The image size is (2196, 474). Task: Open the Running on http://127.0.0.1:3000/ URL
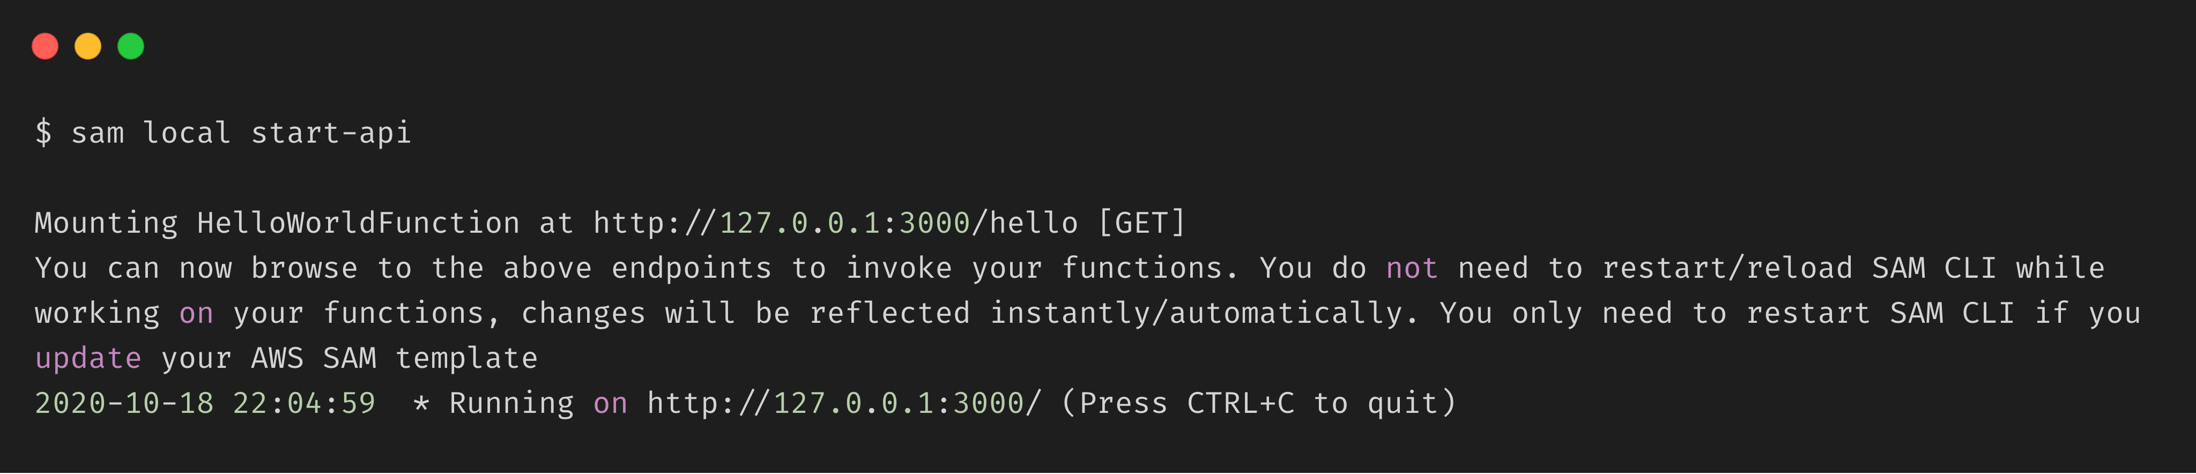click(x=843, y=403)
